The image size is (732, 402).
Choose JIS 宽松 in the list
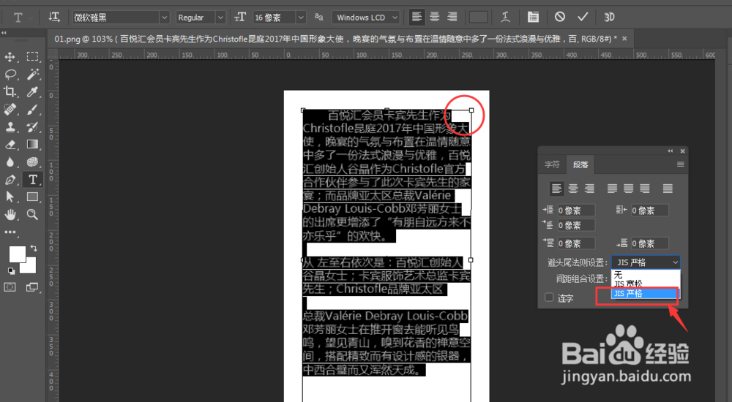tap(646, 284)
